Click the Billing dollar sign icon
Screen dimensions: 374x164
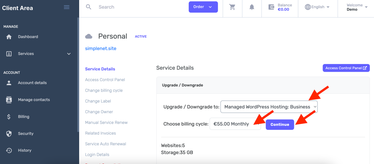9,117
